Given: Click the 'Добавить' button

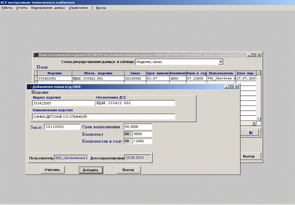Looking at the screenshot, I should point(91,170).
